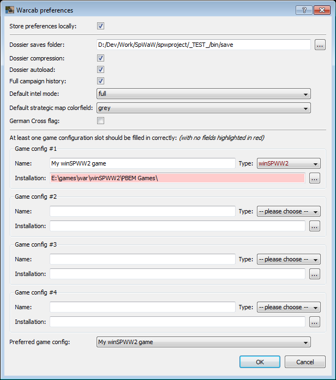Disable Dossier compression checkbox
Screen dimensions: 336x380
[101, 58]
